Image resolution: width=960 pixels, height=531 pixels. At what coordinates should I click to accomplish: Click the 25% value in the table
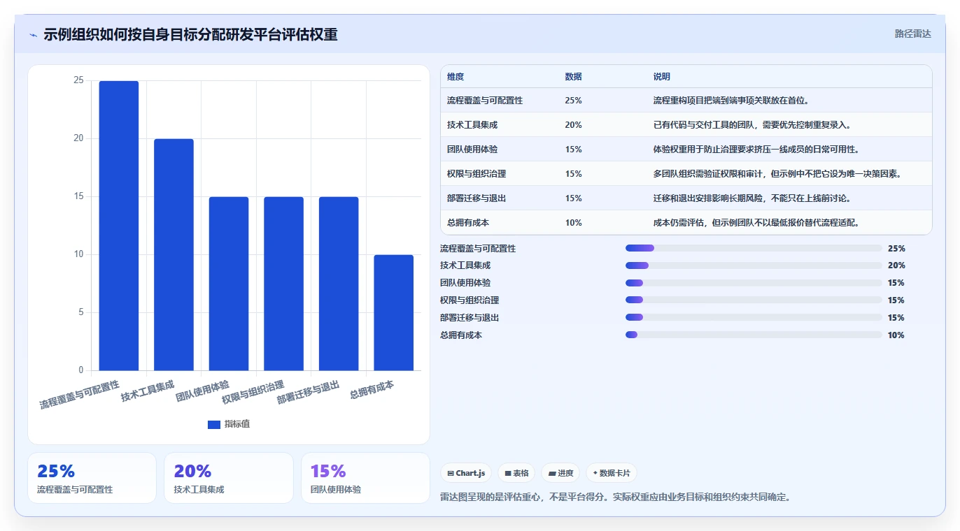[573, 101]
